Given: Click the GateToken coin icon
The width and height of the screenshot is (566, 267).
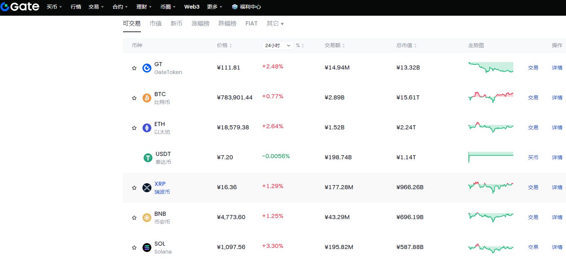Looking at the screenshot, I should (x=147, y=68).
